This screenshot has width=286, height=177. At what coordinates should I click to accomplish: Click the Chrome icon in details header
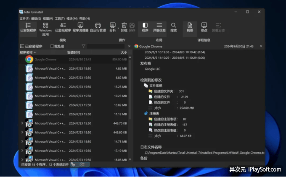point(136,46)
